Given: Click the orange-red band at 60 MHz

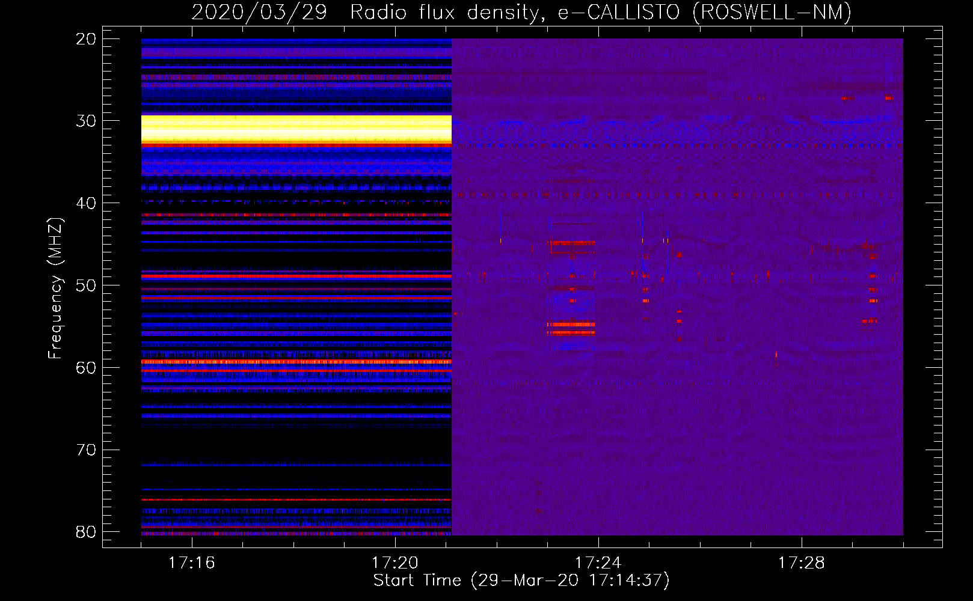Looking at the screenshot, I should point(296,362).
